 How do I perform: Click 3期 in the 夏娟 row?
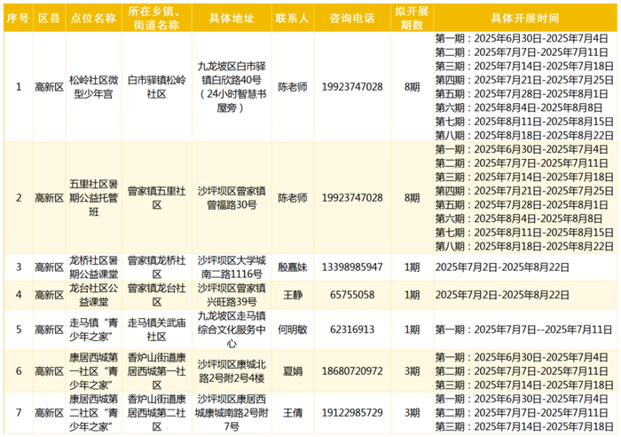click(x=412, y=371)
